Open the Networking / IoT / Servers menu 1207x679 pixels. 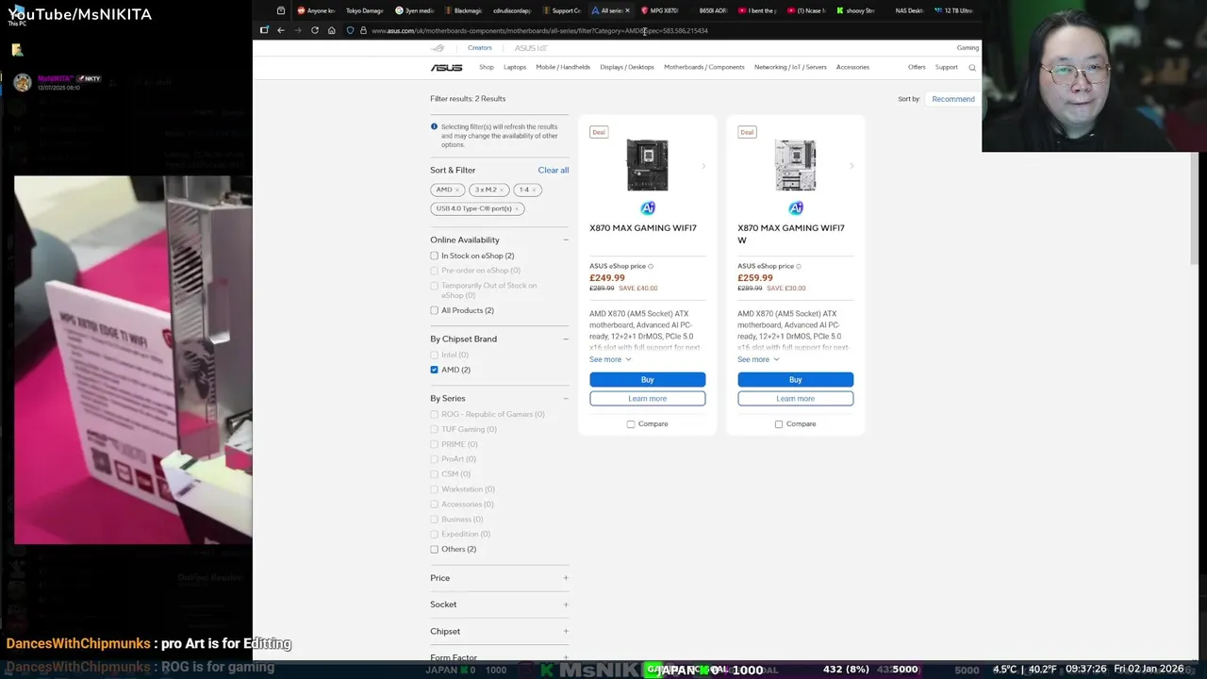790,67
